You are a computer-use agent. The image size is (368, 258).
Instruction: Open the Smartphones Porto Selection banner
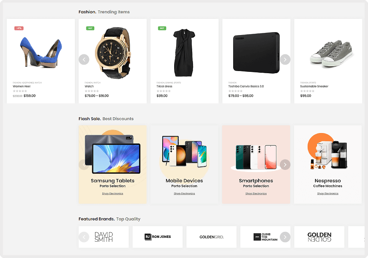point(256,164)
